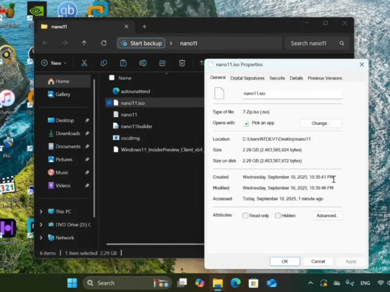Switch to the Details tab in Properties

(296, 78)
